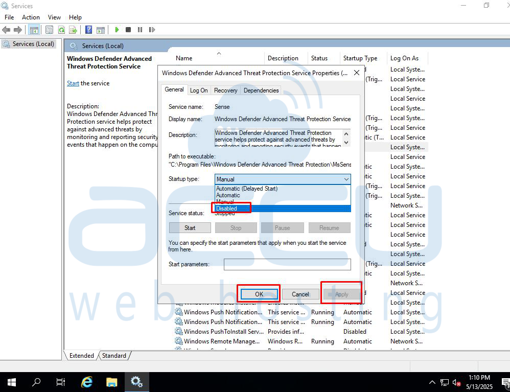The height and width of the screenshot is (392, 510).
Task: Select Disabled in the startup type list
Action: [283, 209]
